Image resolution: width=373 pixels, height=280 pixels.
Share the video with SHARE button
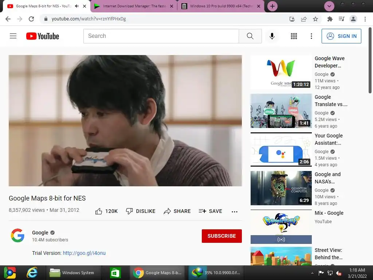point(177,211)
